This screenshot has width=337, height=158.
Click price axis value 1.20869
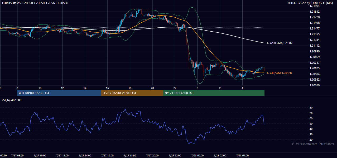tap(314, 57)
